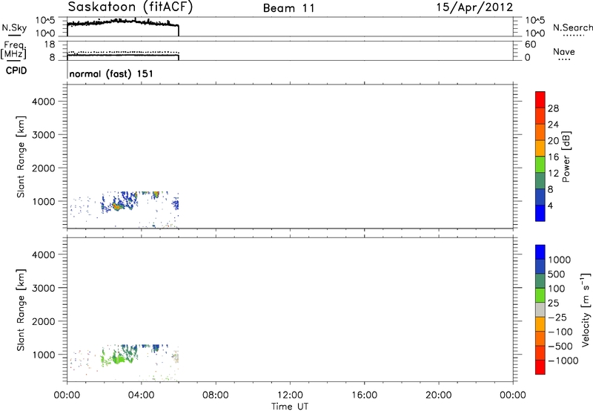Click the 16:00 time axis label
593x411 pixels.
click(x=364, y=395)
